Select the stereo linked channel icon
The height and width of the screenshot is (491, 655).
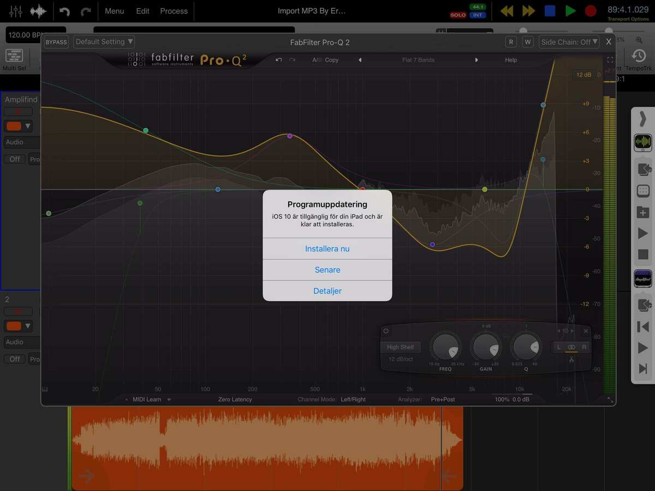click(571, 347)
